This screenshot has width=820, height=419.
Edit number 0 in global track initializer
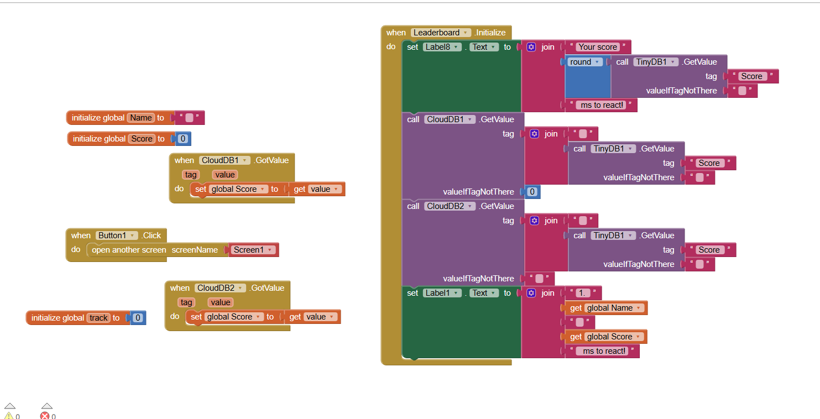coord(138,318)
